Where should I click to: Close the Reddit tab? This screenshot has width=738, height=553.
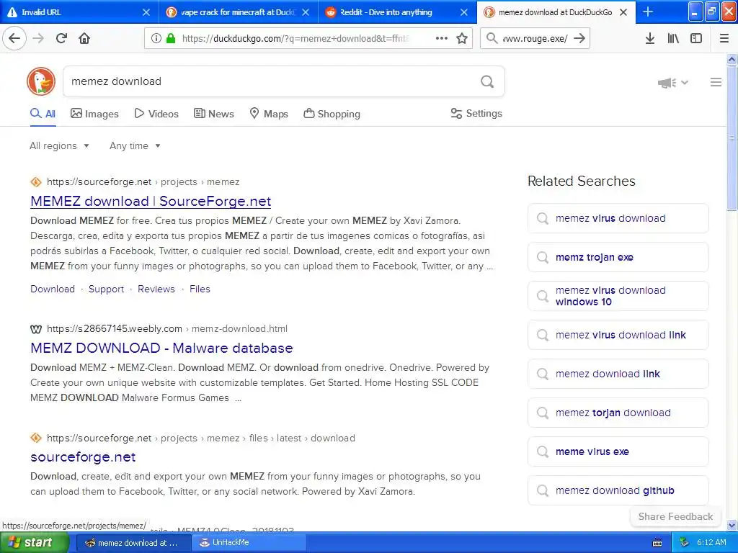click(464, 12)
